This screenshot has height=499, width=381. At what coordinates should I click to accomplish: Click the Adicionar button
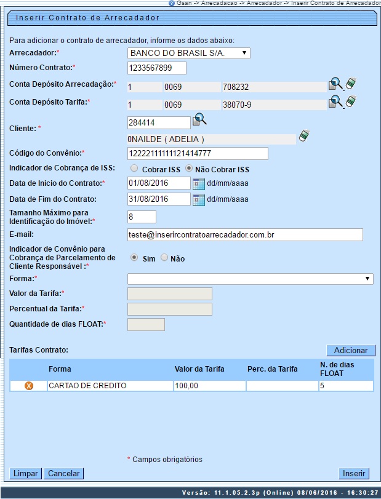click(350, 350)
